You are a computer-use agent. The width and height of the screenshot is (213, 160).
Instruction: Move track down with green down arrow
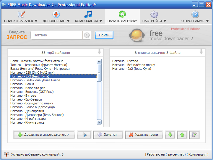(170, 135)
